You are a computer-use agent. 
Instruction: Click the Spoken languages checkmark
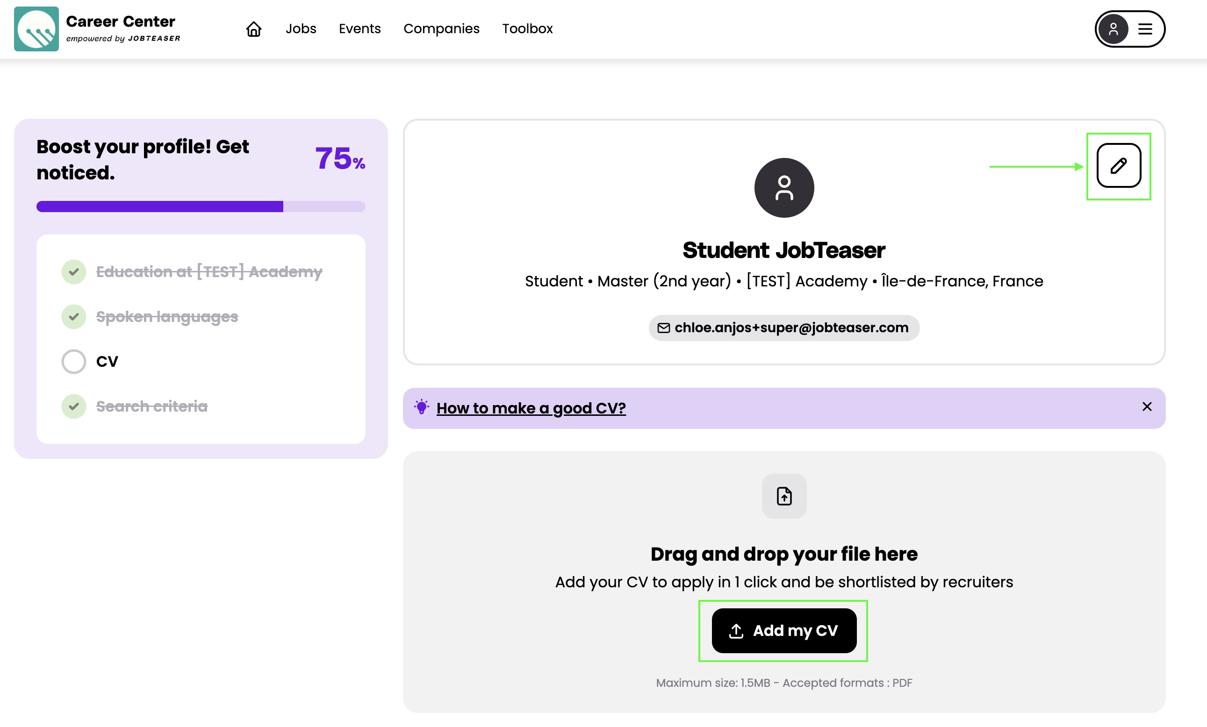[x=73, y=317]
